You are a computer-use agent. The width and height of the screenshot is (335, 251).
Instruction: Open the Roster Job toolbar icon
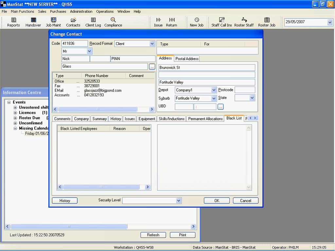point(267,20)
